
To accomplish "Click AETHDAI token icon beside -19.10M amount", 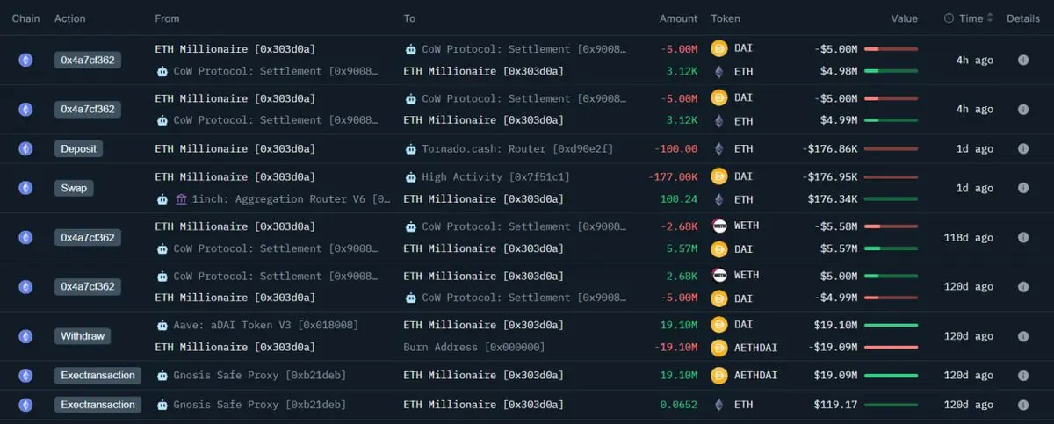I will (718, 347).
